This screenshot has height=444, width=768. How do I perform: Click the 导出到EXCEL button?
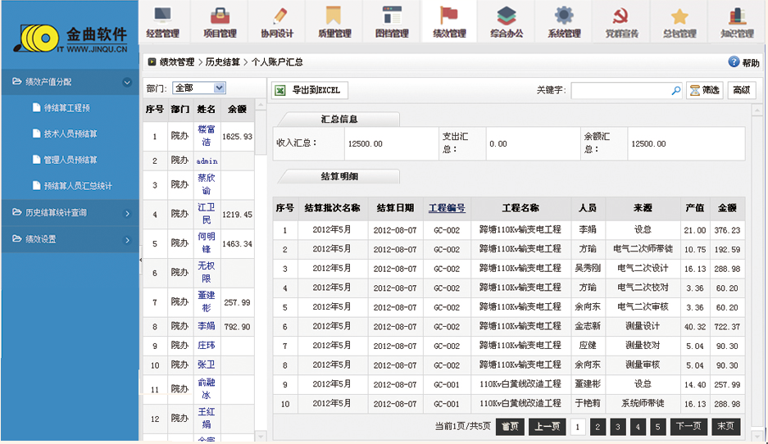pos(309,90)
